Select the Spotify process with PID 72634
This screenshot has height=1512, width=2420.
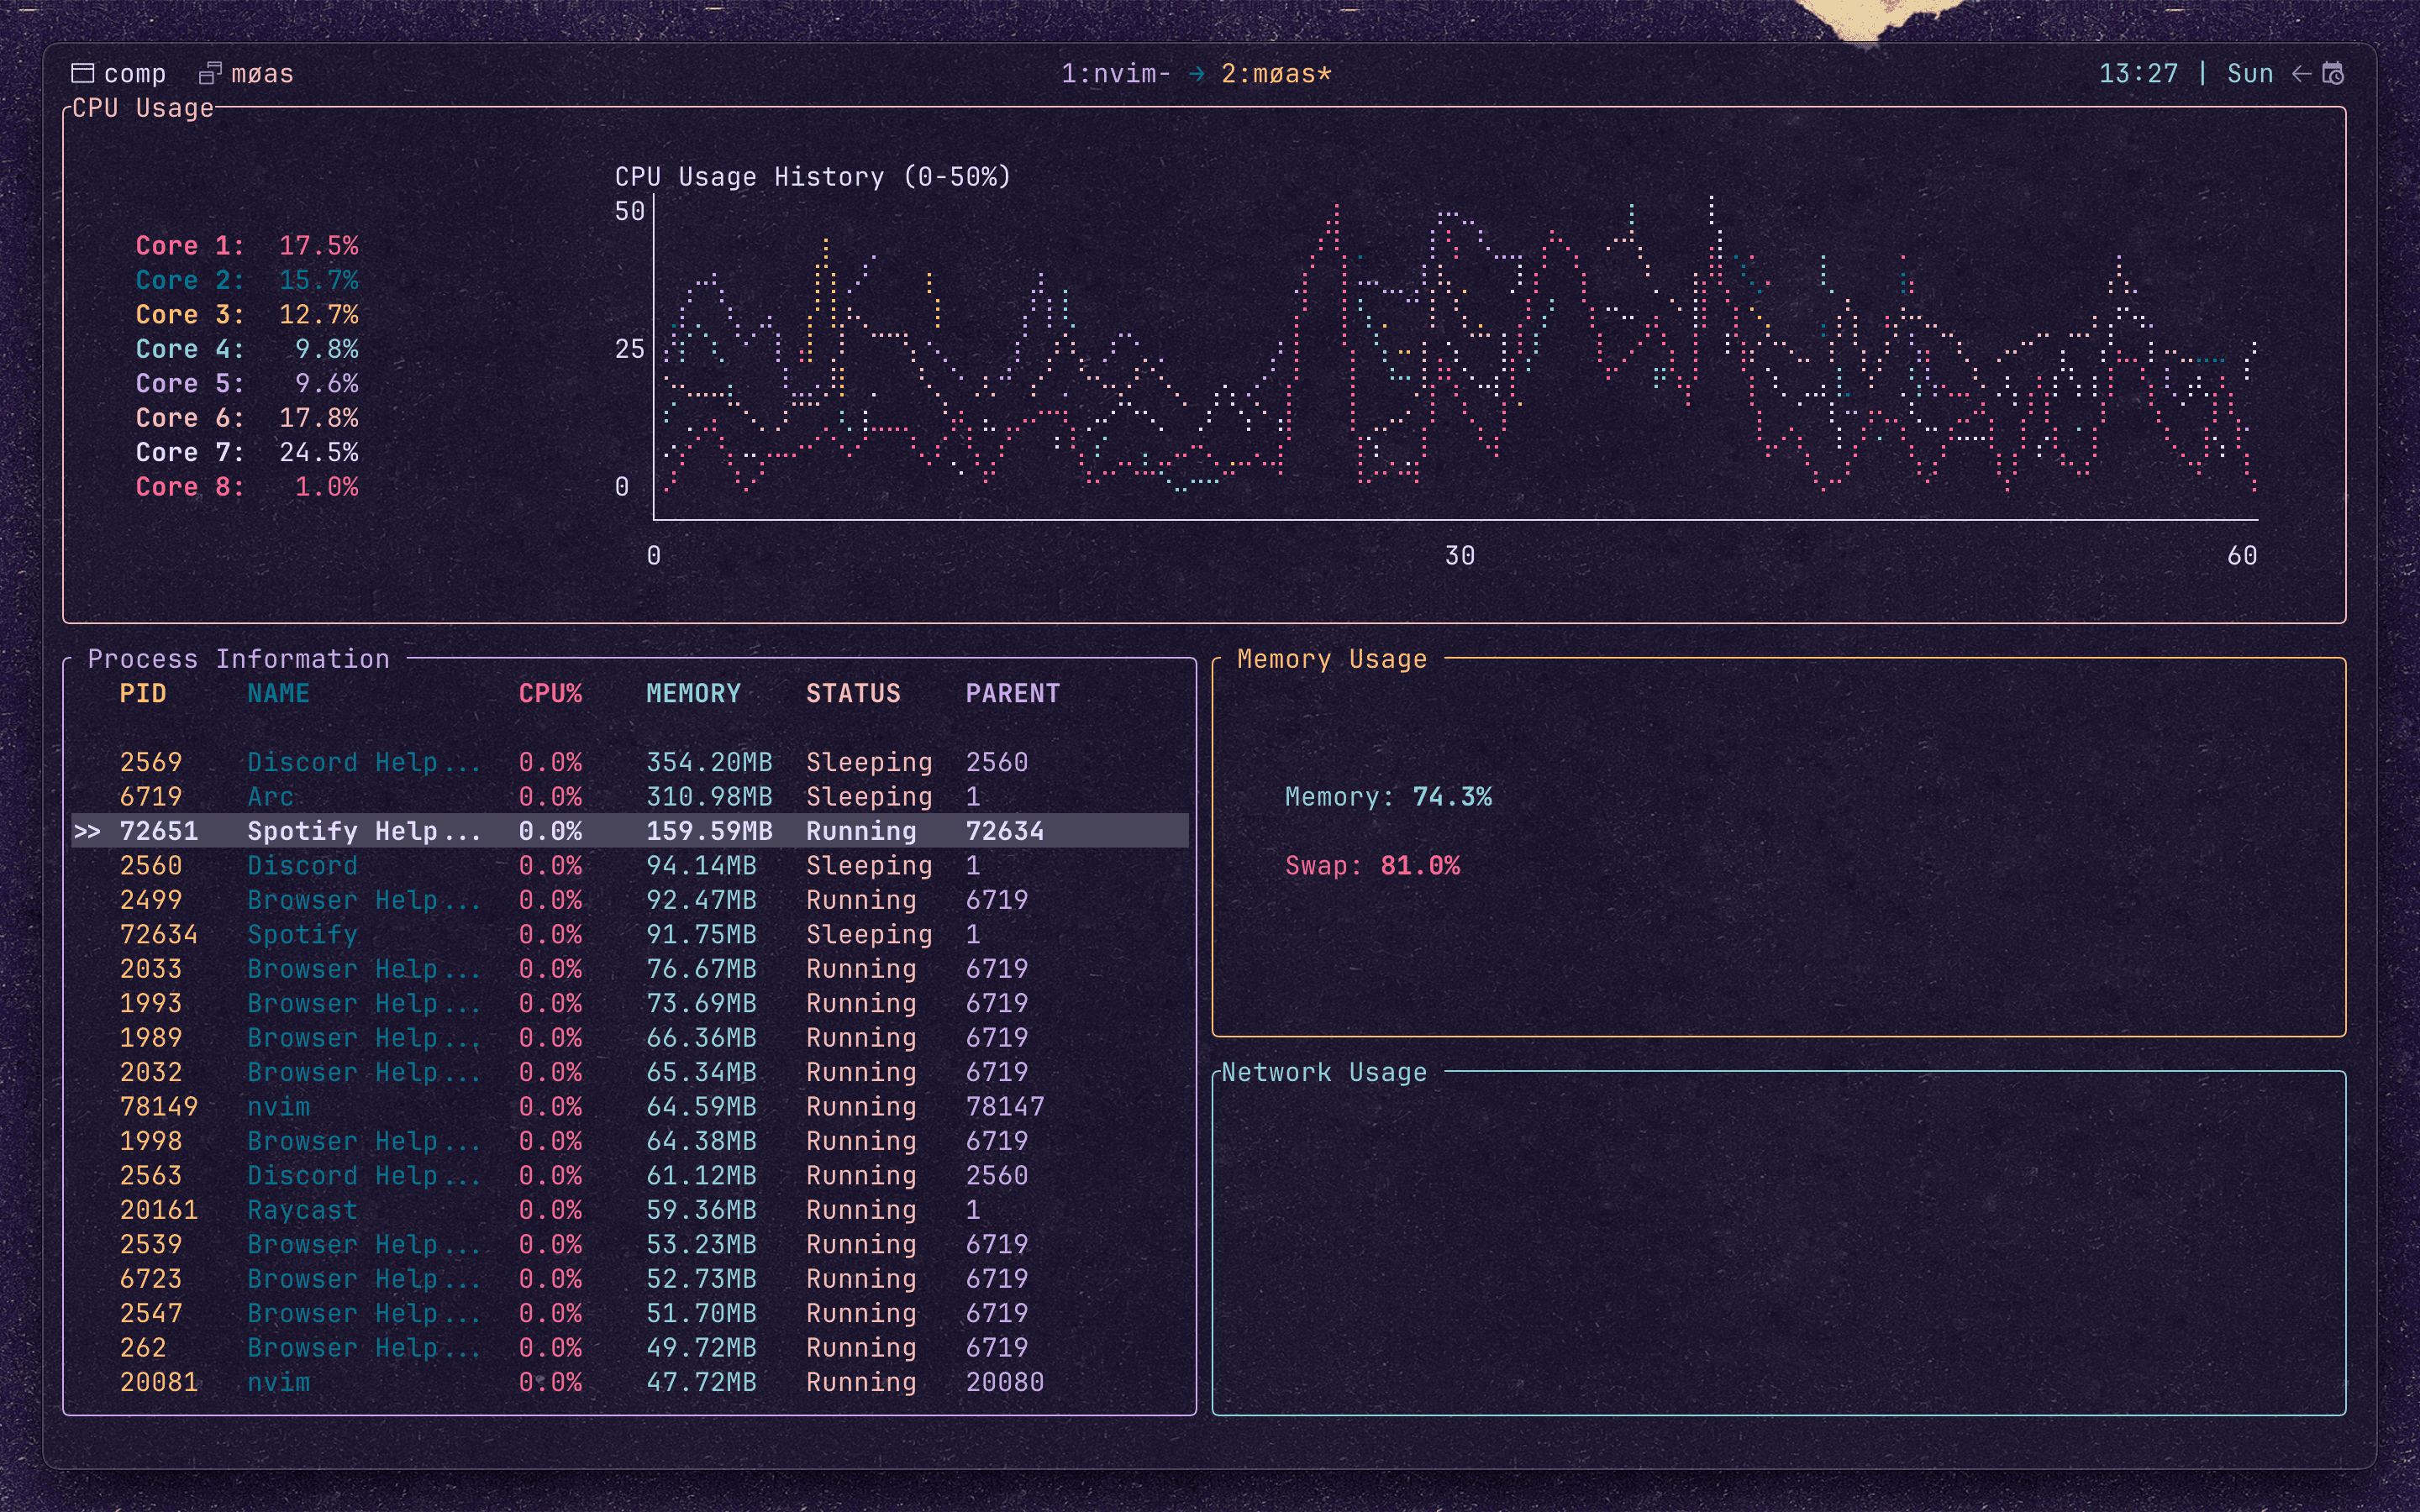click(x=302, y=934)
